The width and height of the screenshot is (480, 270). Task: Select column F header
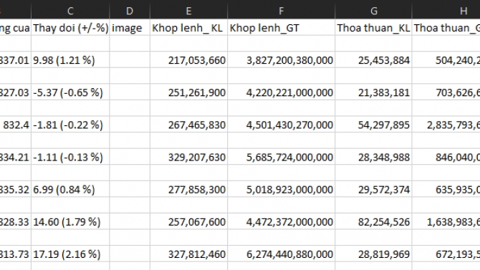(282, 11)
